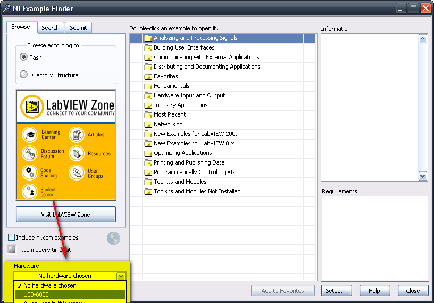Click the LabVIEW Zone logo icon

click(32, 107)
